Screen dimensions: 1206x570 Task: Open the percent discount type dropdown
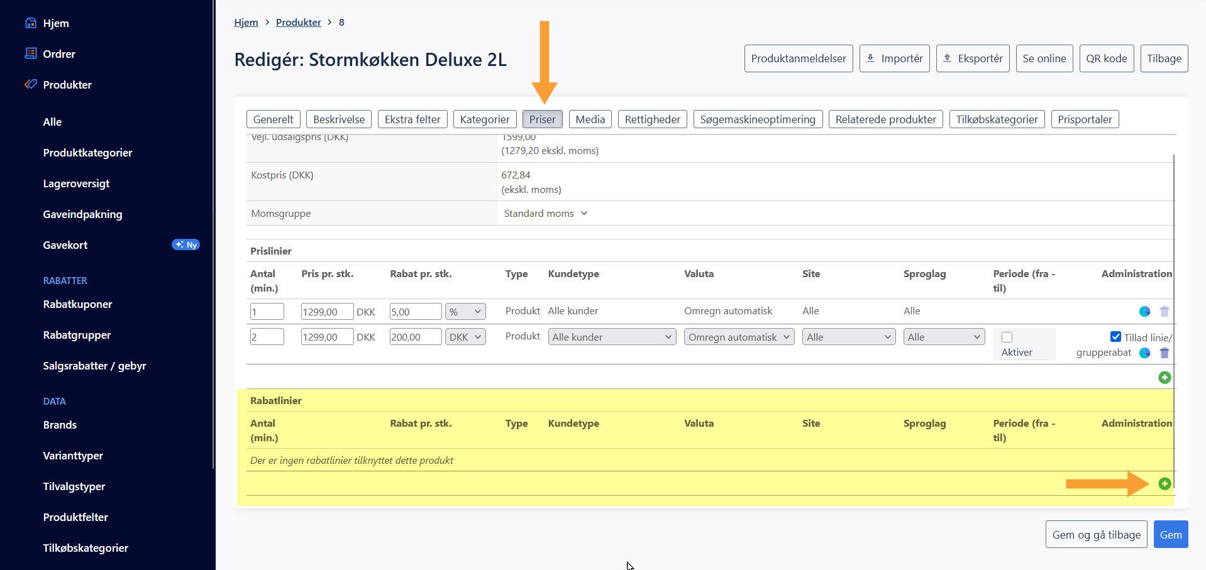(x=465, y=312)
